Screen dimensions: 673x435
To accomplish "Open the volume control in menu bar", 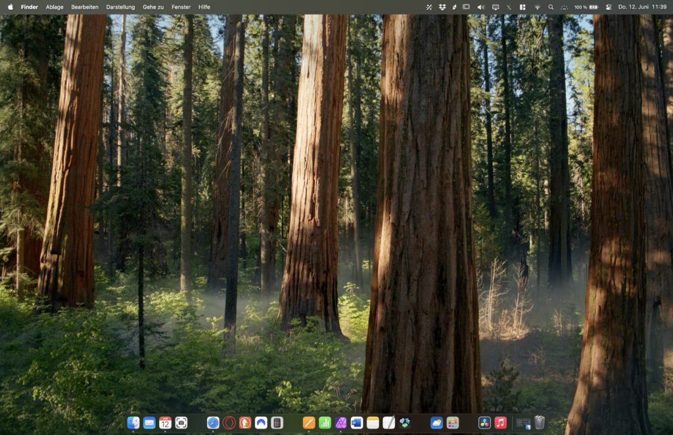I will 480,7.
